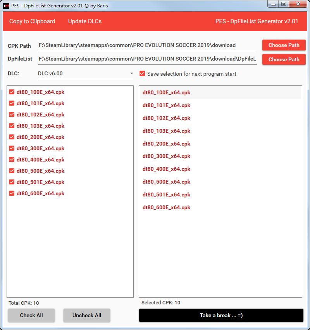Image resolution: width=310 pixels, height=330 pixels.
Task: Select dt80_500E_x64.cpk in the right list
Action: pos(220,182)
